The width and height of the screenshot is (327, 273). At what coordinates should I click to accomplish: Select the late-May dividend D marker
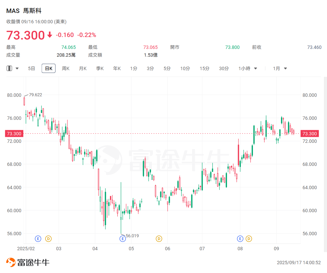coord(159,239)
